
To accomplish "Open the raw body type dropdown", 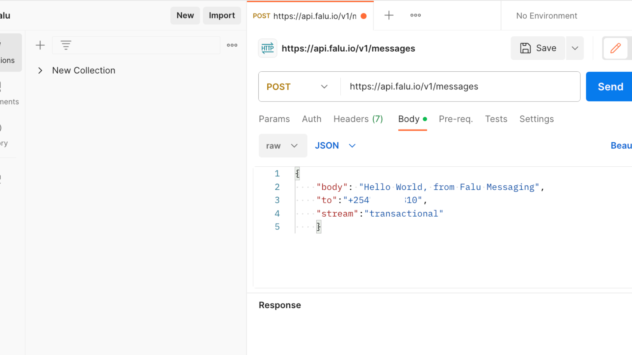I will (x=283, y=146).
